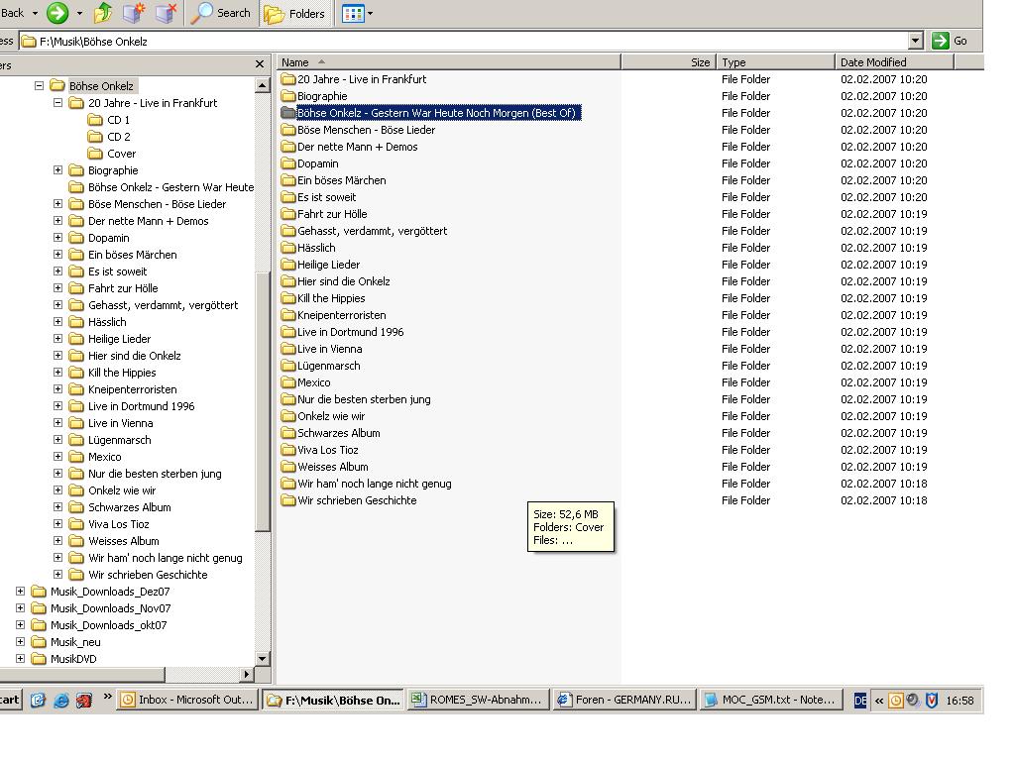Click the green Forward arrow button
Screen dimensions: 1015x761
pyautogui.click(x=56, y=12)
